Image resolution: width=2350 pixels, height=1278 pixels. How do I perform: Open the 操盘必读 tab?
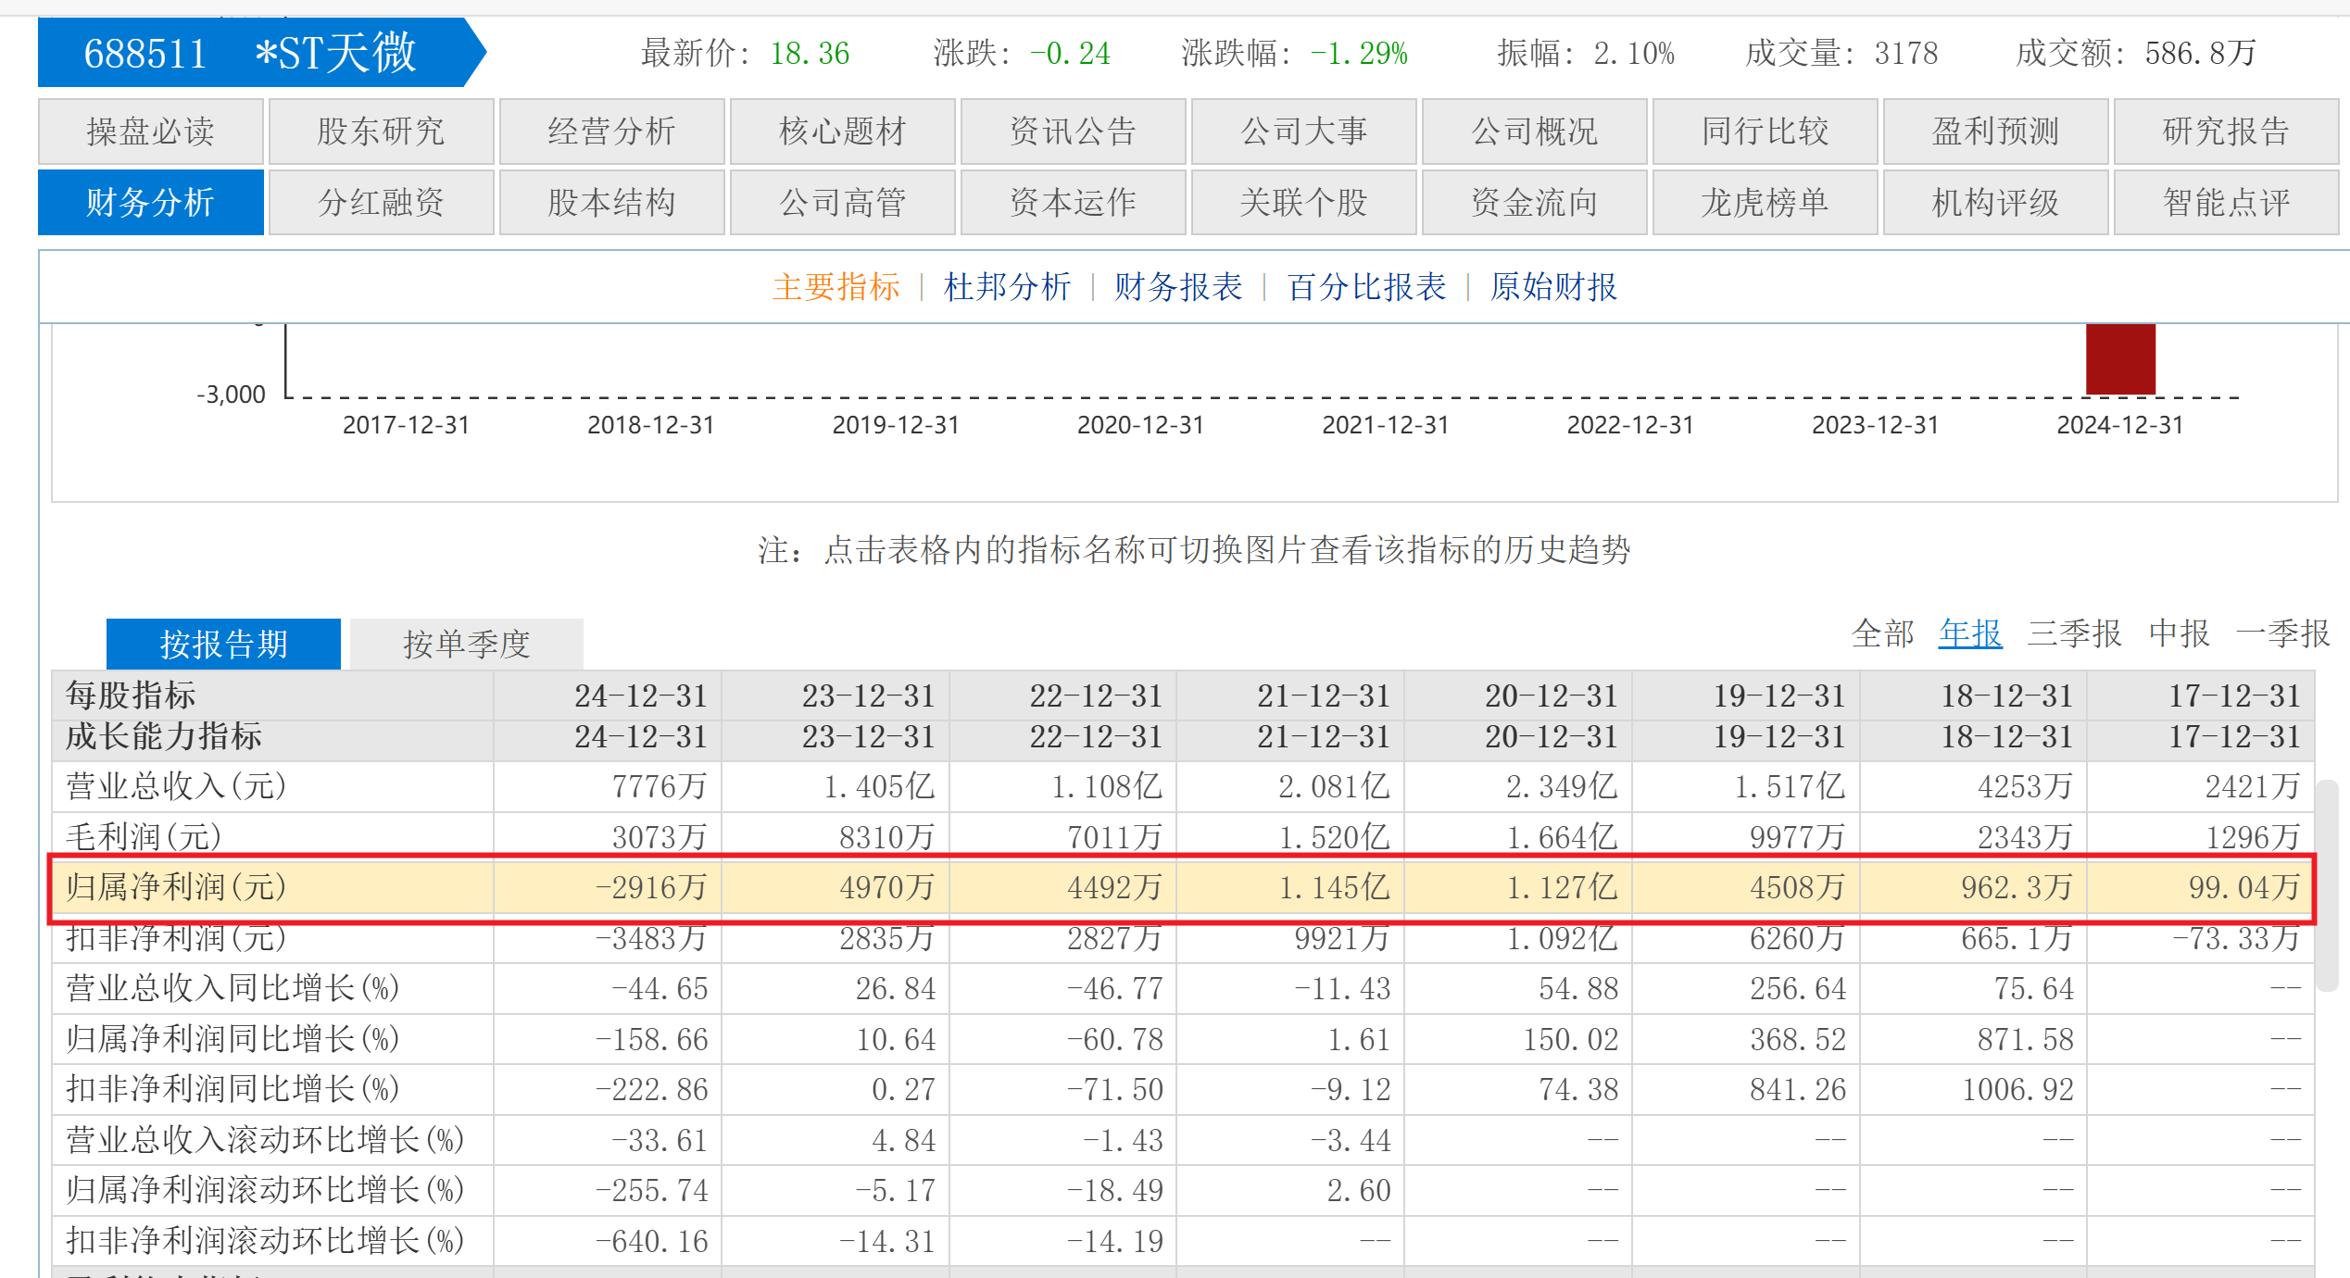pos(150,132)
